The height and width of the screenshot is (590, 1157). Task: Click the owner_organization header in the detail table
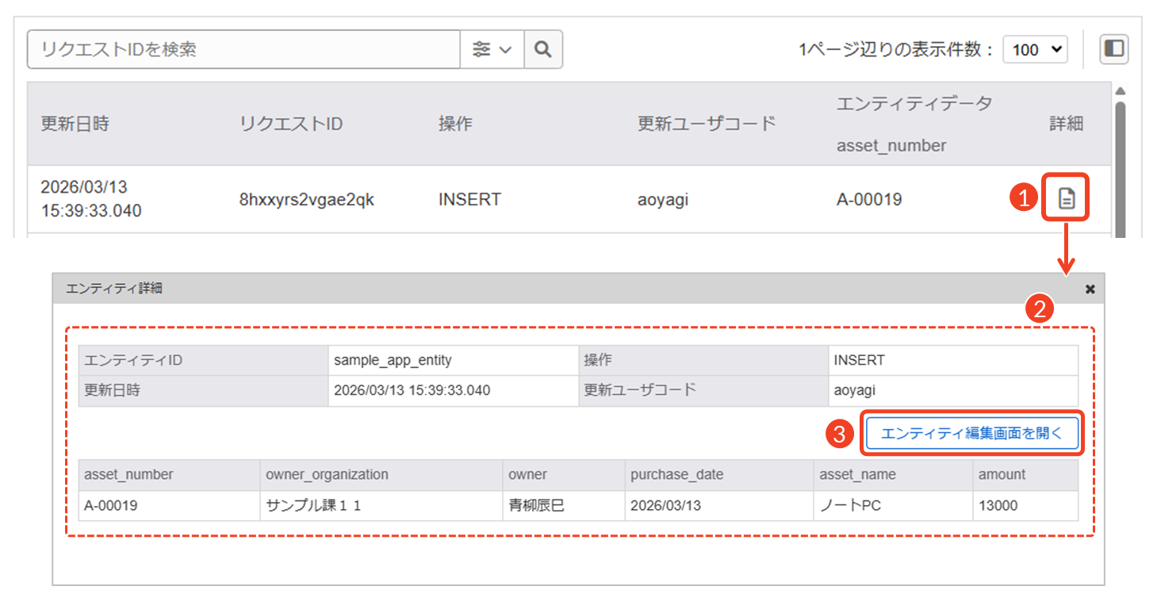(x=327, y=474)
